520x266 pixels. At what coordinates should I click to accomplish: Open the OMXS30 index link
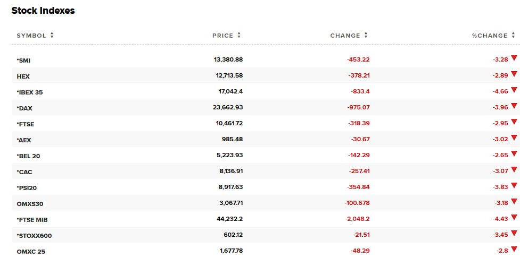click(30, 204)
